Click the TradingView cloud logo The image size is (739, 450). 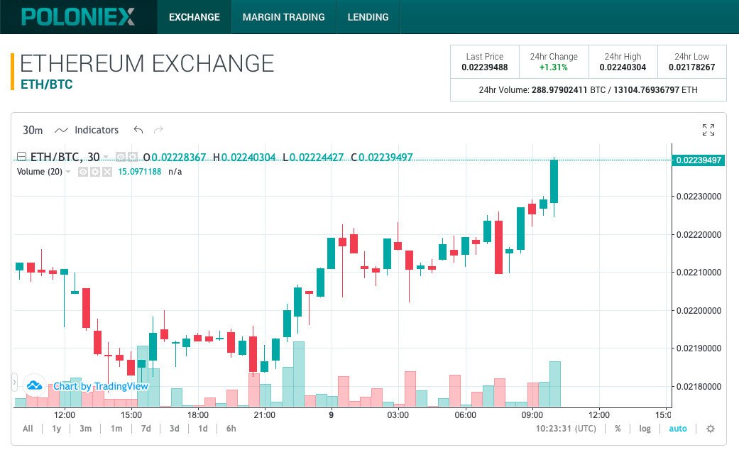pos(34,386)
